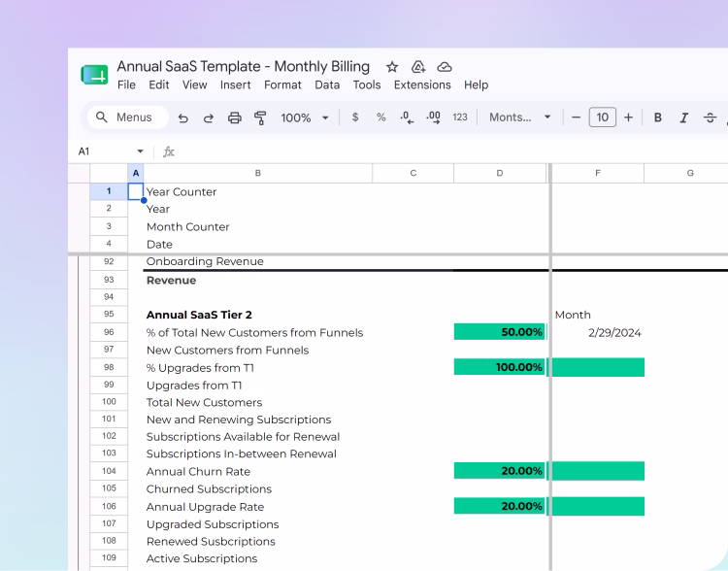Toggle bold formatting
This screenshot has width=728, height=571.
coord(658,118)
